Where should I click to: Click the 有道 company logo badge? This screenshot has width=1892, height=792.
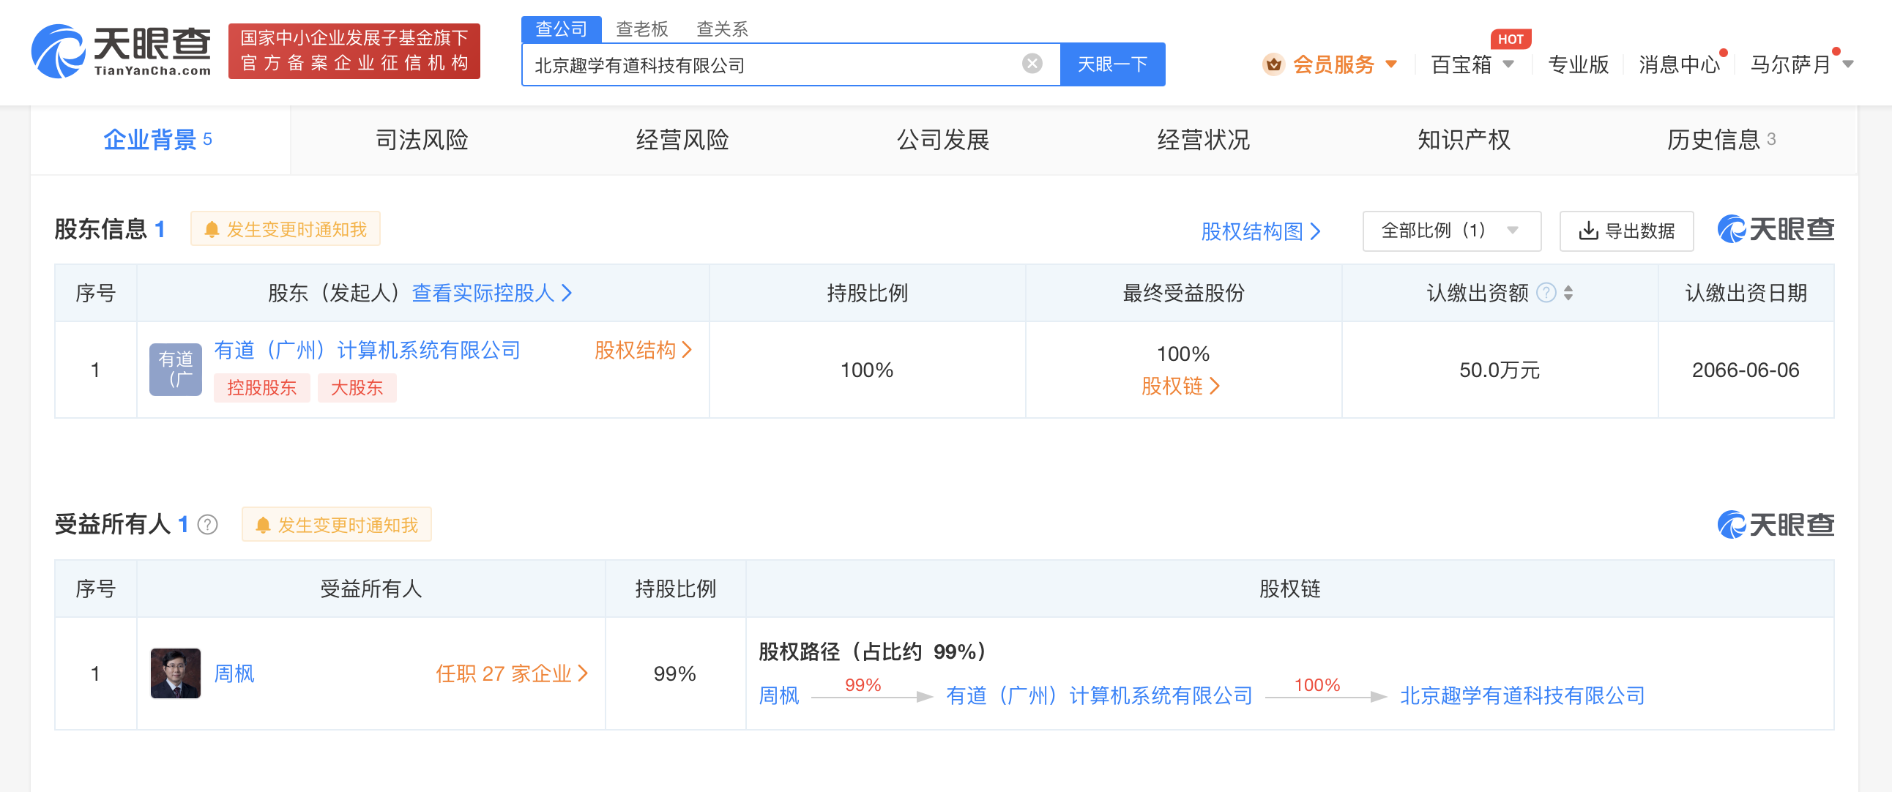tap(176, 369)
